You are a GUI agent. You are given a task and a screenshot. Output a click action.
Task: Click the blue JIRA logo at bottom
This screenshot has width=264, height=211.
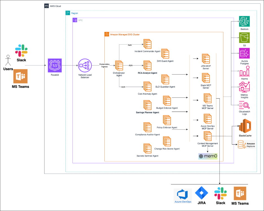tap(201, 193)
